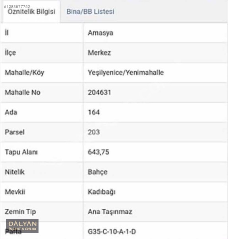The width and height of the screenshot is (228, 239).
Task: Click the Dalyan İnşaat & Emlak logo
Action: pos(22,226)
